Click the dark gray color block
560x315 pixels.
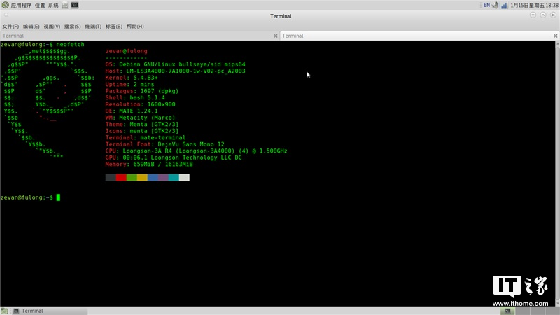pos(111,178)
